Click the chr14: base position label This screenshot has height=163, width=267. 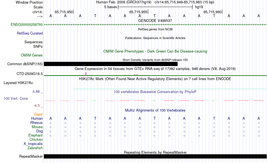[38, 12]
